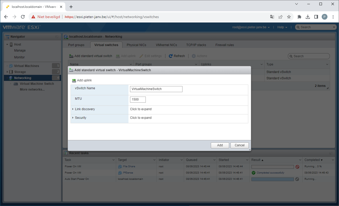Open the Help dropdown menu
This screenshot has height=206, width=339.
[x=282, y=27]
